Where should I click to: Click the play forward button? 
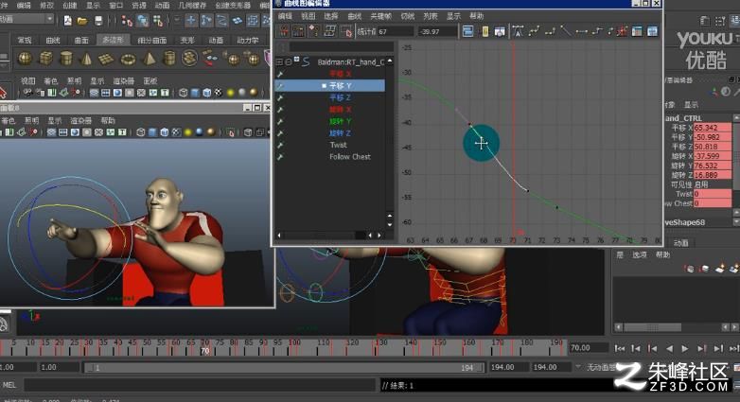tap(685, 348)
